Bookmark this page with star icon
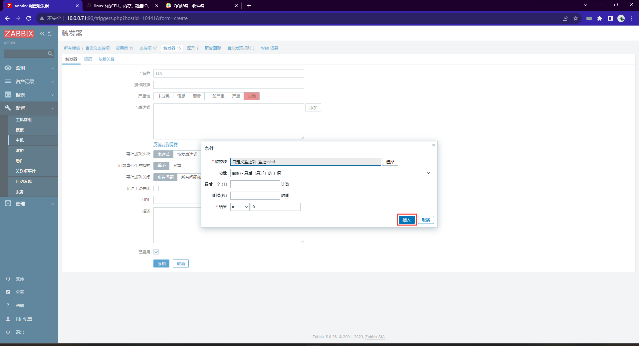 coord(576,18)
